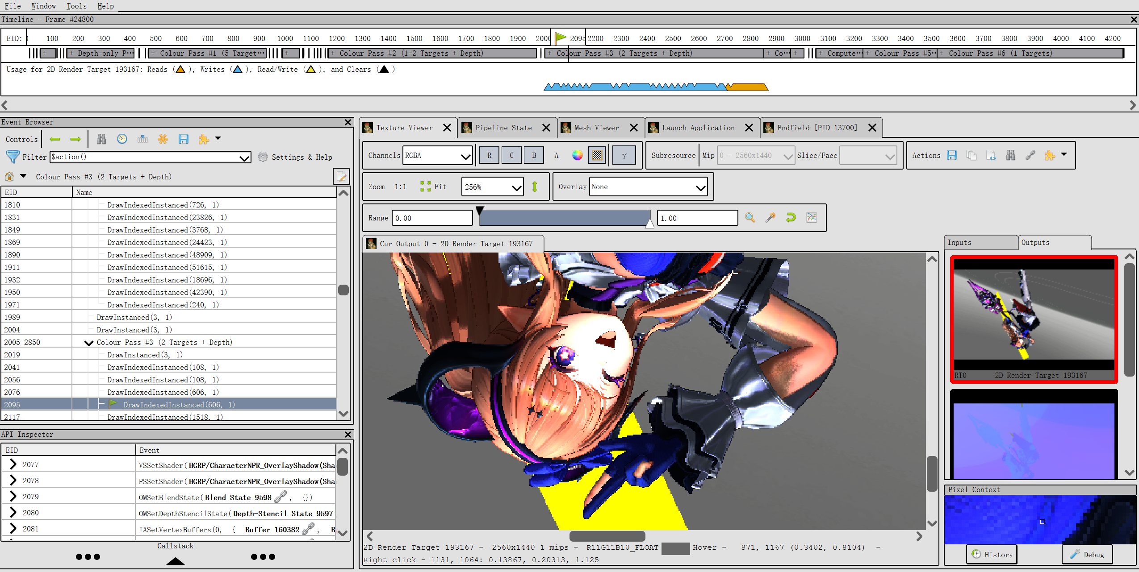
Task: Reset range with the green return arrow
Action: (x=791, y=218)
